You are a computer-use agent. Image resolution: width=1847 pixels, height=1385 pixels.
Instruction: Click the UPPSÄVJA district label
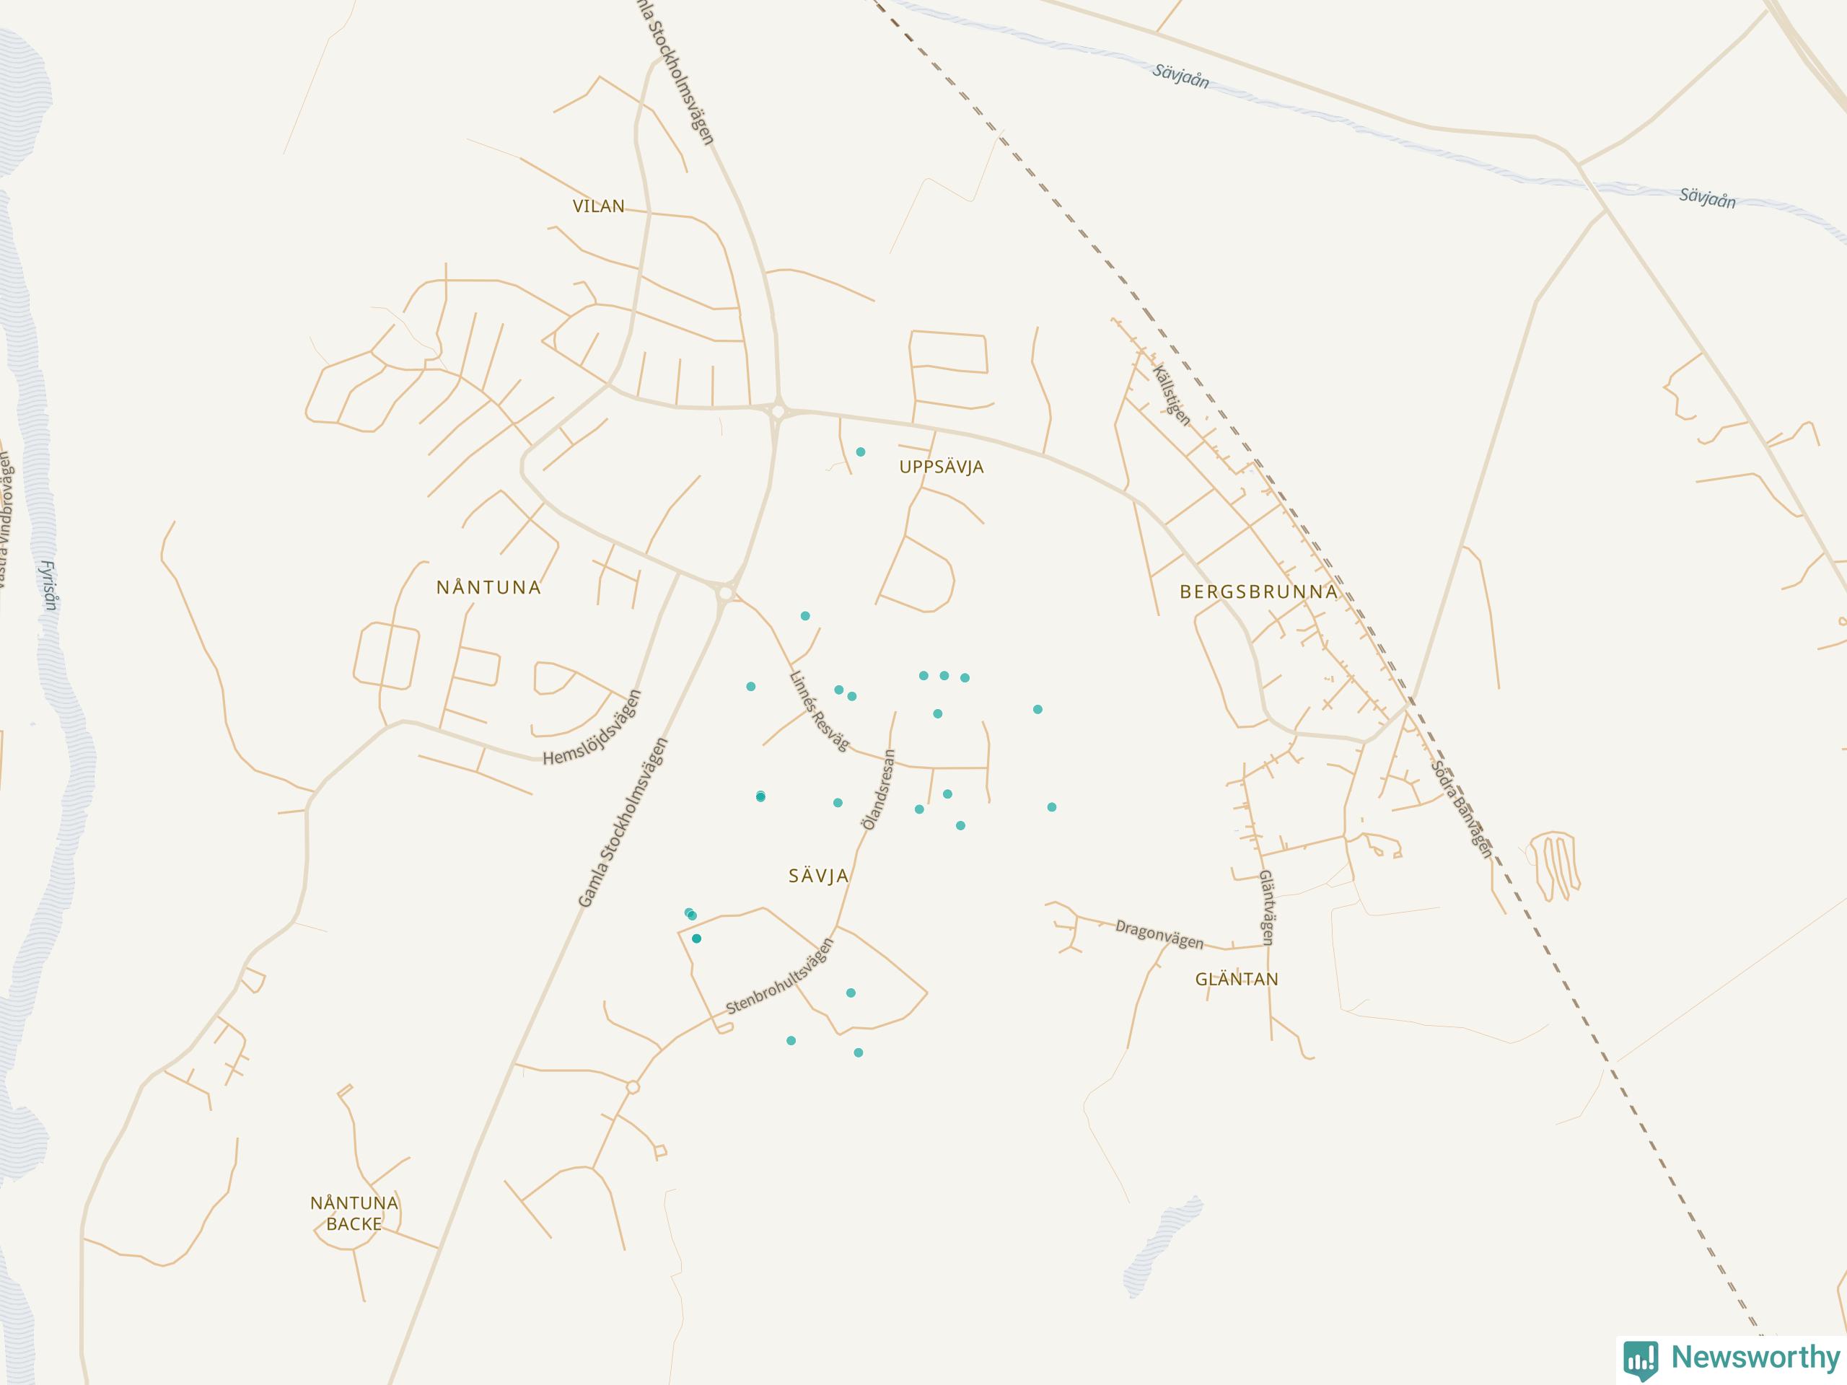tap(941, 467)
